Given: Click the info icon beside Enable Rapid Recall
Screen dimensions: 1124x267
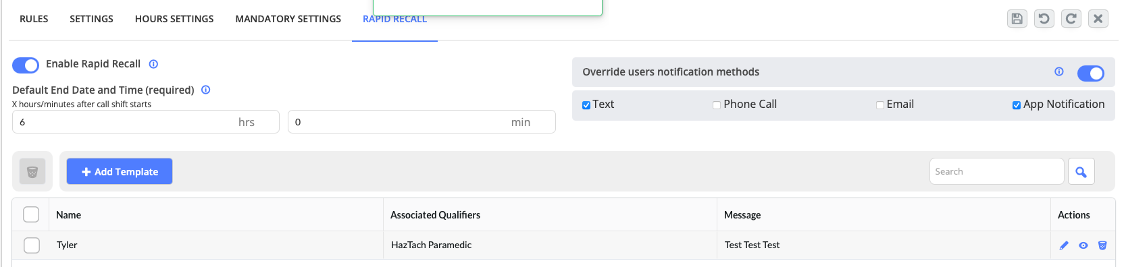Looking at the screenshot, I should point(153,64).
